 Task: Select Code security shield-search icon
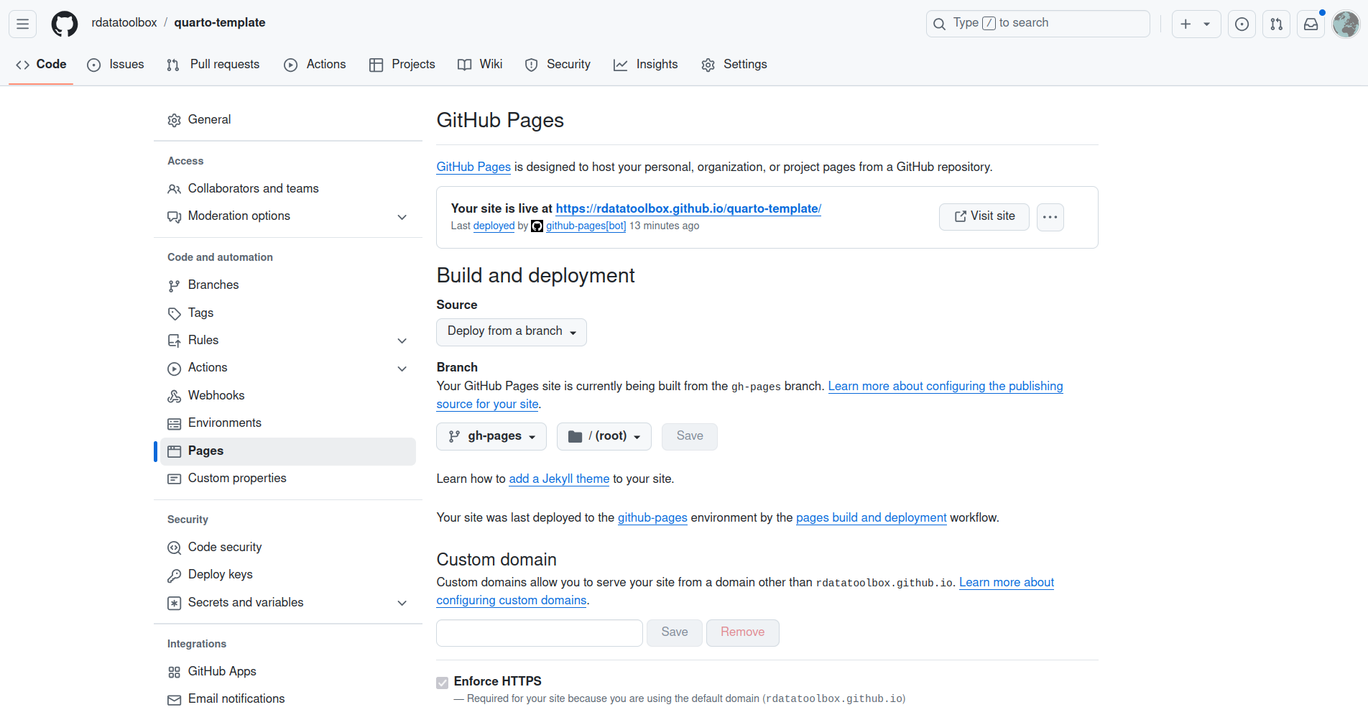[x=174, y=548]
